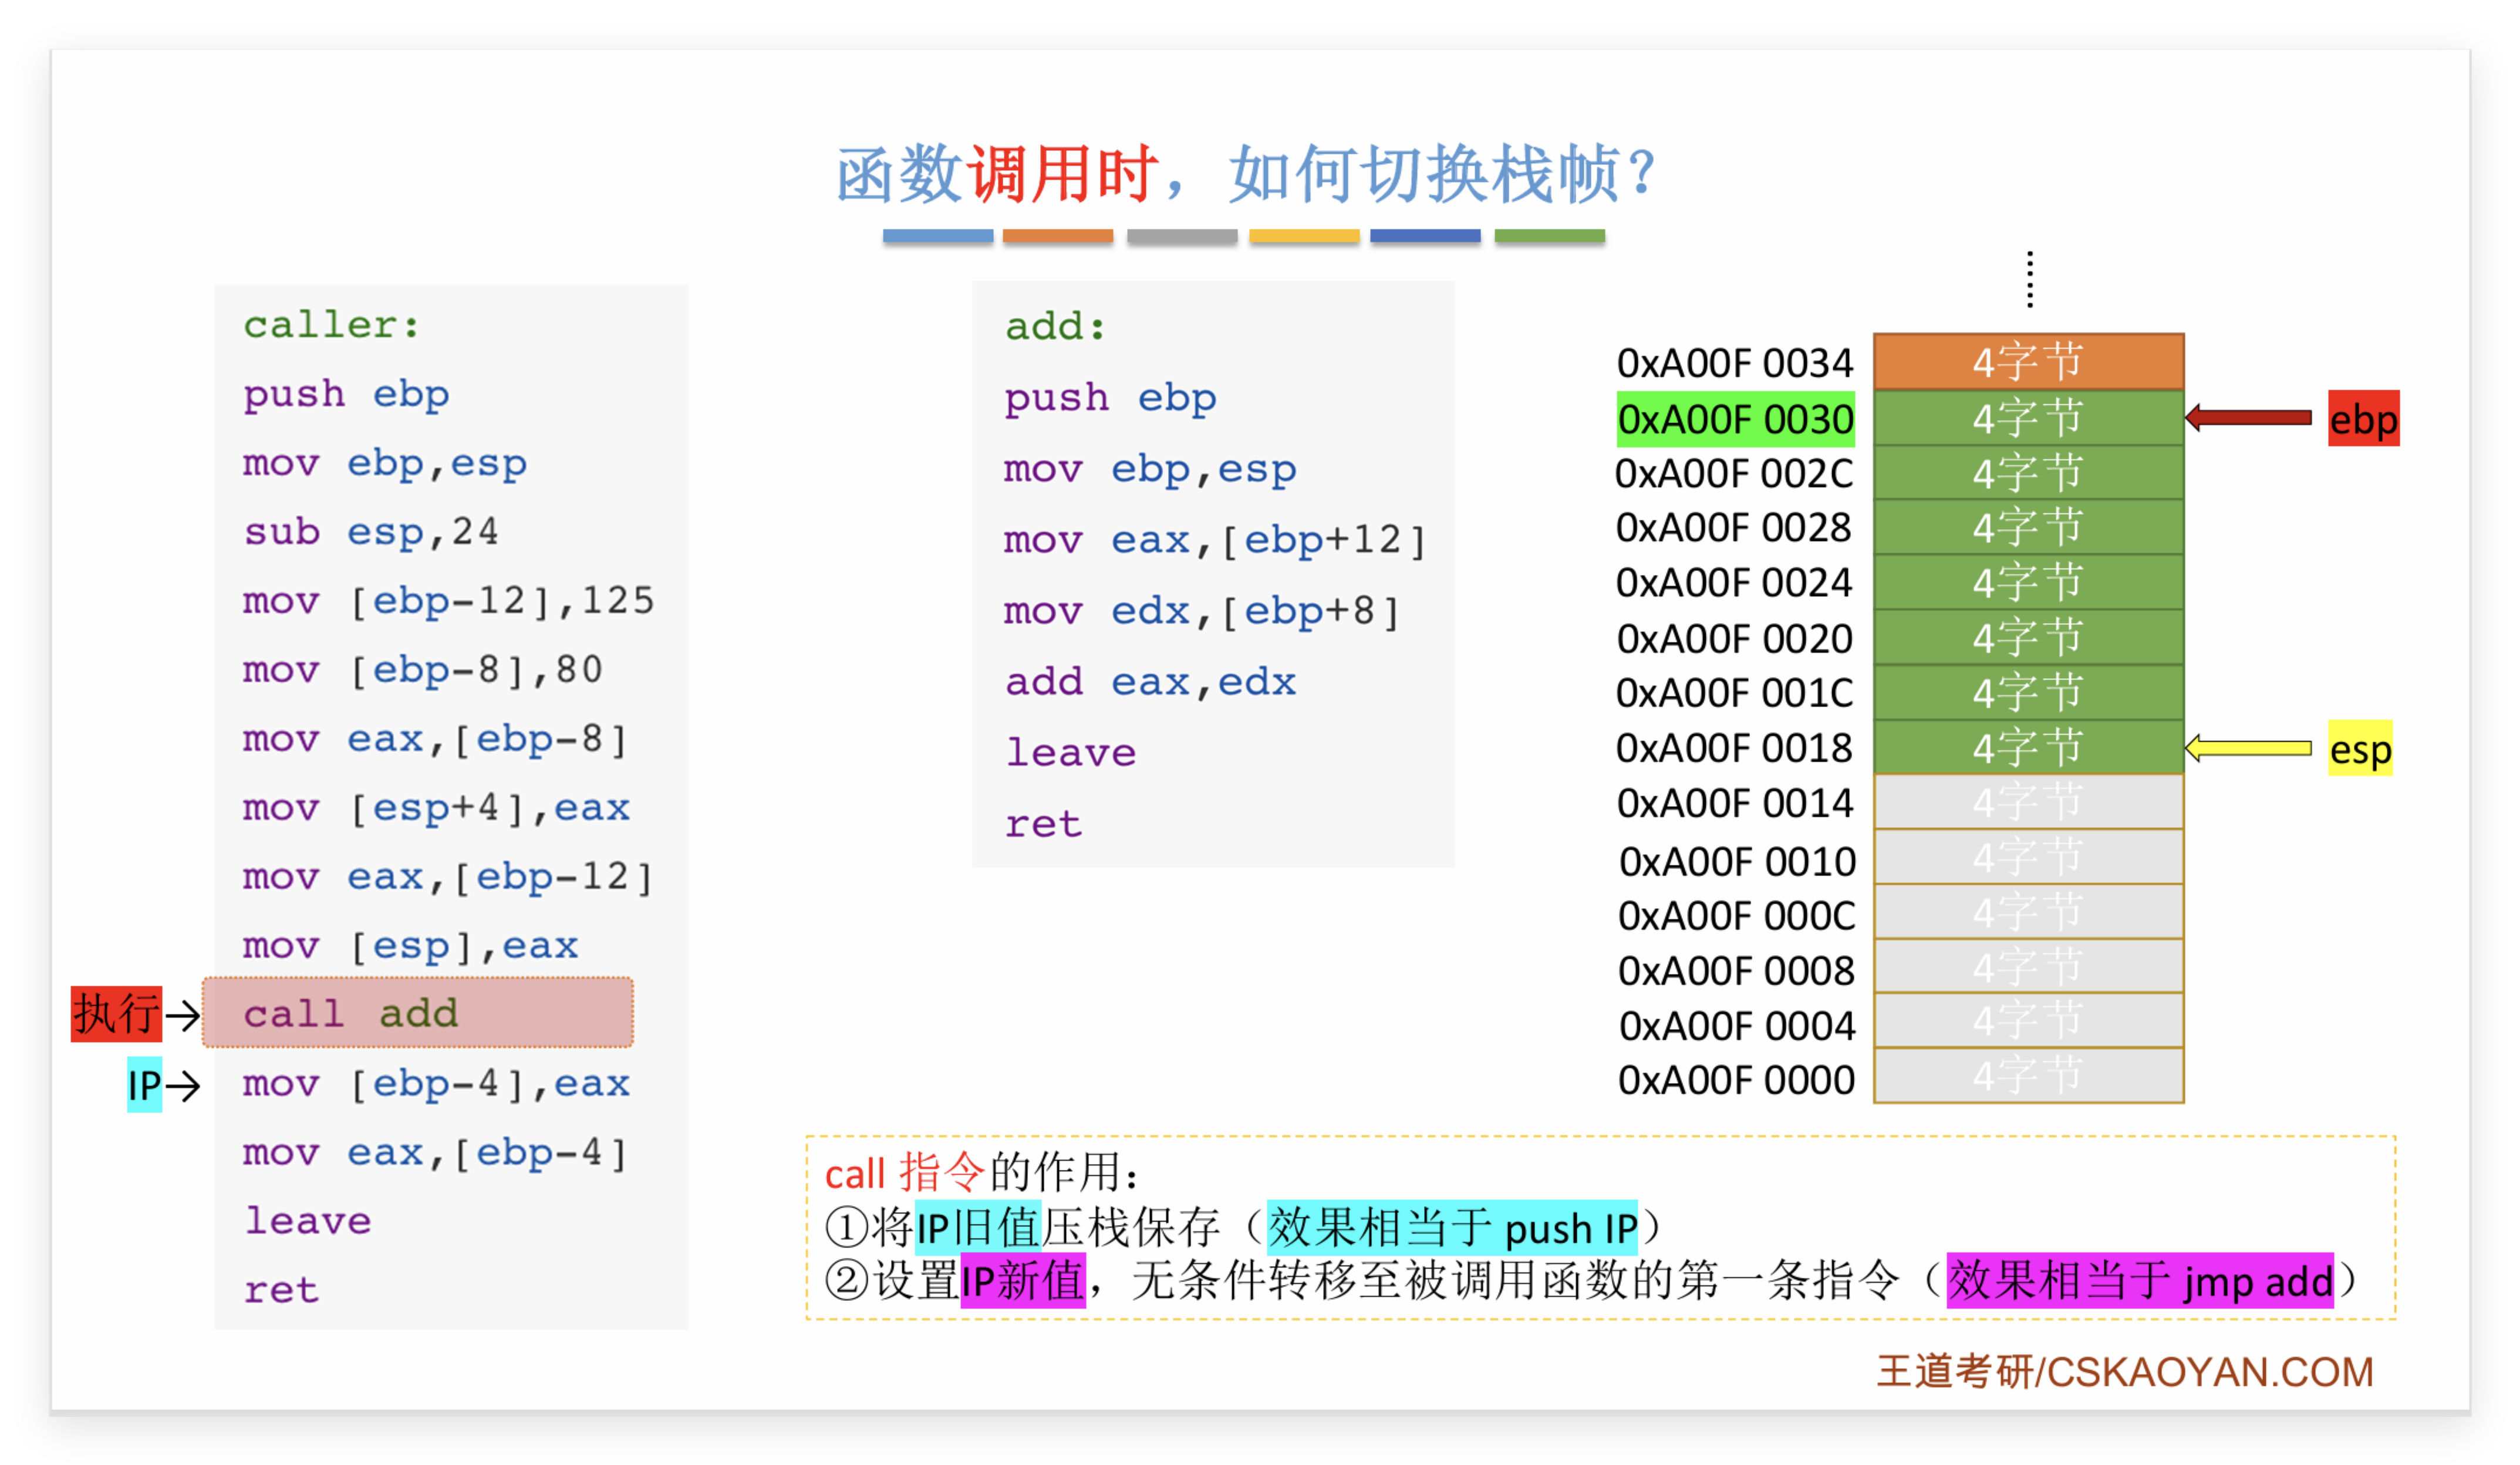Select 'mov [ebp-12],125' line

coord(448,601)
